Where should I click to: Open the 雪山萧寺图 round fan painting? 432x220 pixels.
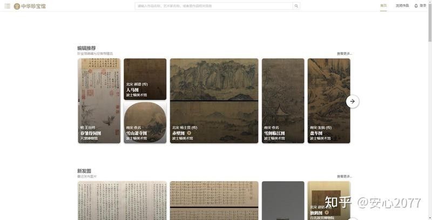[x=145, y=122]
